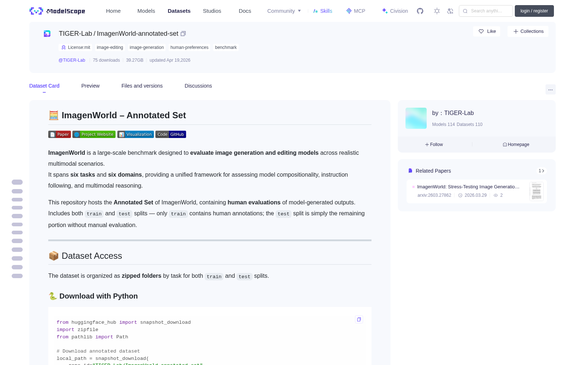The height and width of the screenshot is (365, 585).
Task: Click the first outline marker in left sidebar
Action: pos(17,182)
